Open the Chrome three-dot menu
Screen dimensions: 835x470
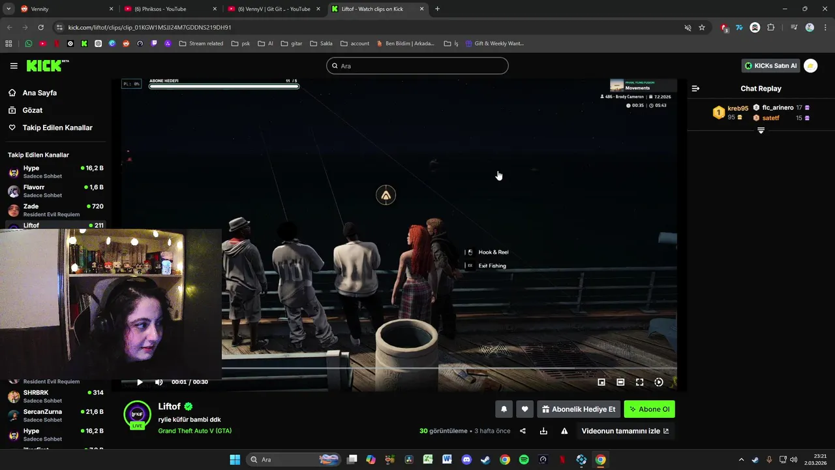click(x=825, y=27)
